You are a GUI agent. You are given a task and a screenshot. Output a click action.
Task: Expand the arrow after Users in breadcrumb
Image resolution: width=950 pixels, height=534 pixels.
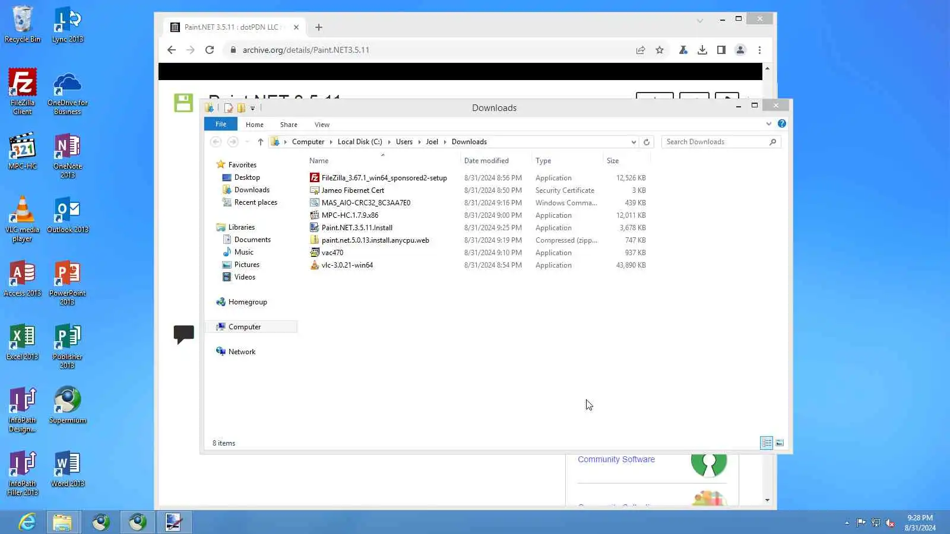pos(419,142)
